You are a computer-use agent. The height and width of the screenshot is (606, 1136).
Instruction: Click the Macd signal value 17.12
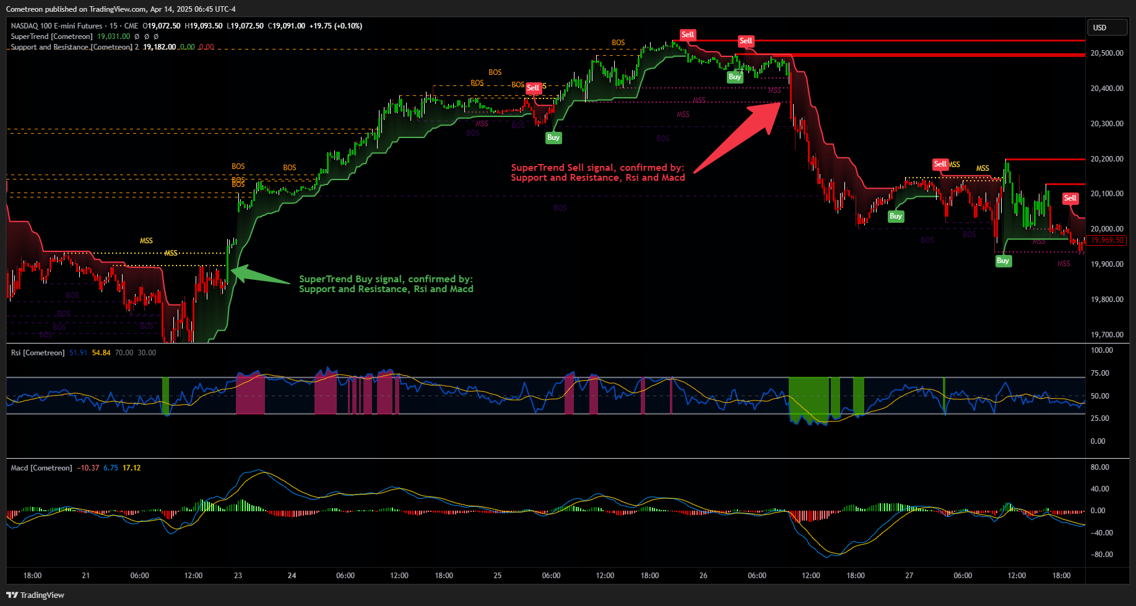131,468
